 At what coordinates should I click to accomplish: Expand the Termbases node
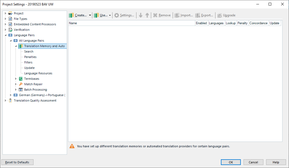(x=16, y=79)
